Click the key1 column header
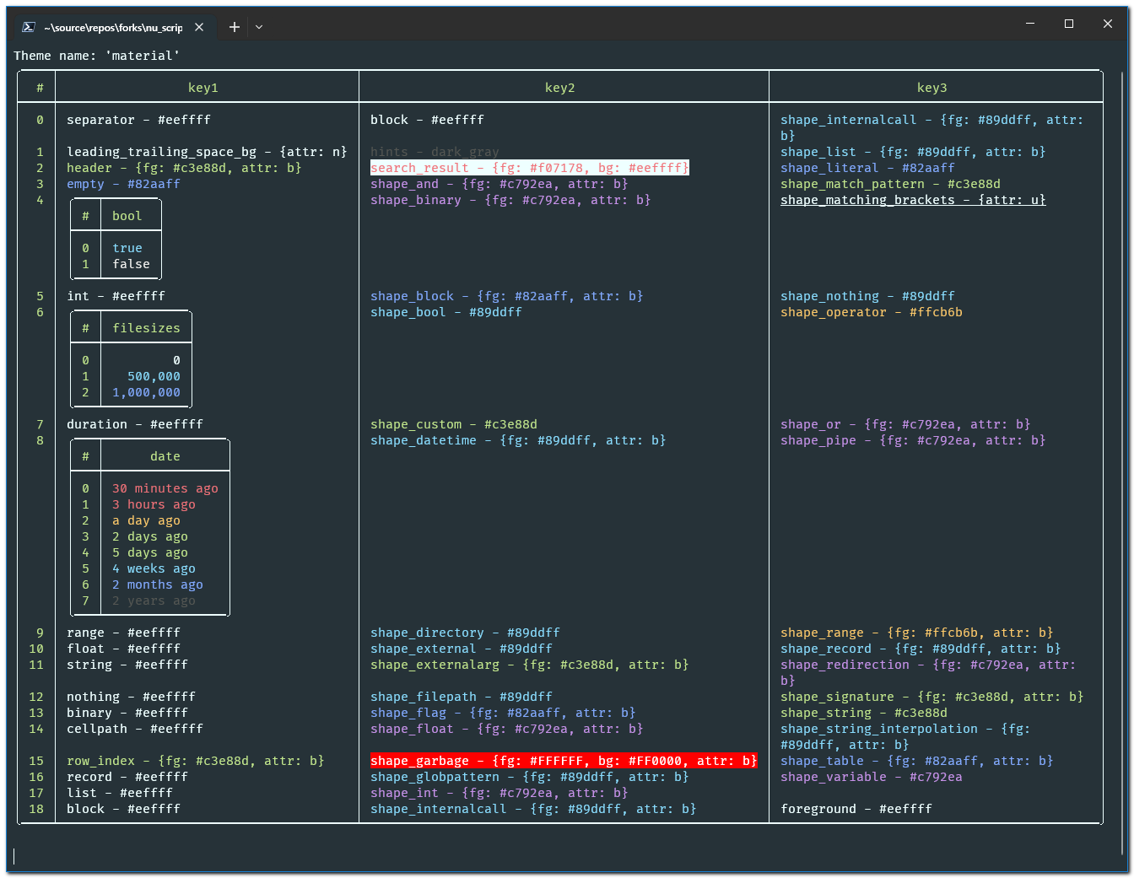This screenshot has width=1134, height=878. [203, 88]
